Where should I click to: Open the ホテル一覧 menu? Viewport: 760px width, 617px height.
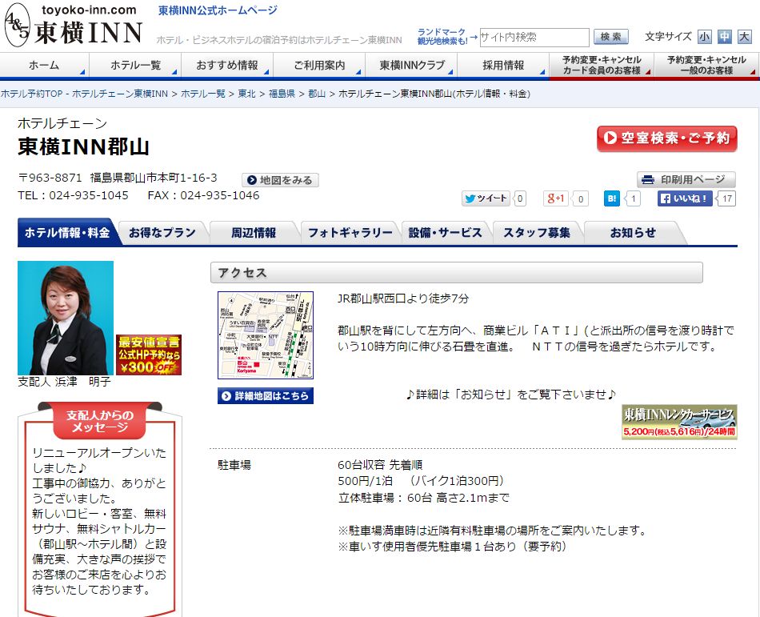(135, 65)
